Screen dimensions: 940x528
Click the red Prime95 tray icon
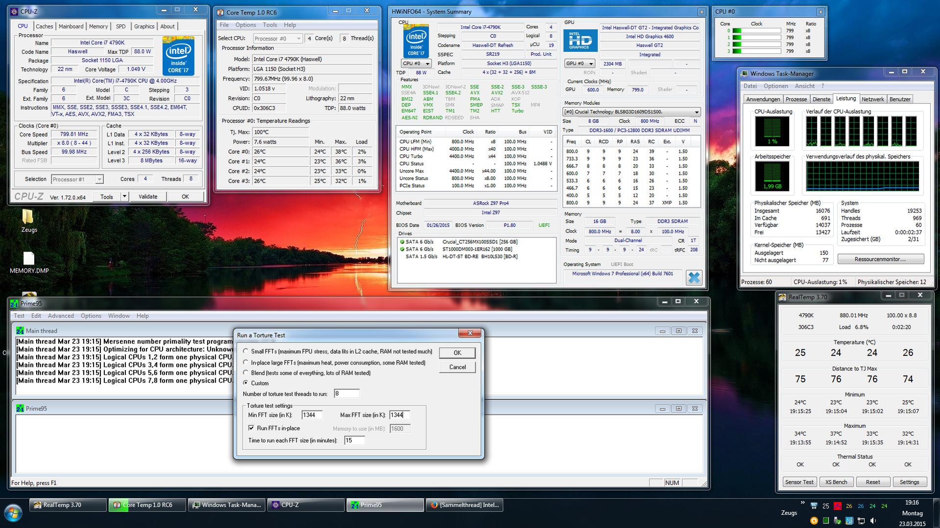pyautogui.click(x=838, y=506)
